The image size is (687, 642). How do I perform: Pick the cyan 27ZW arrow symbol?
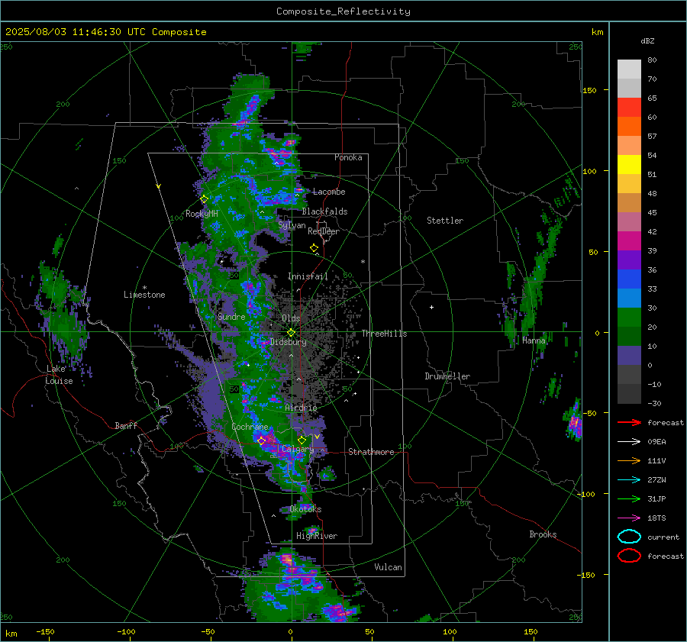(x=629, y=480)
